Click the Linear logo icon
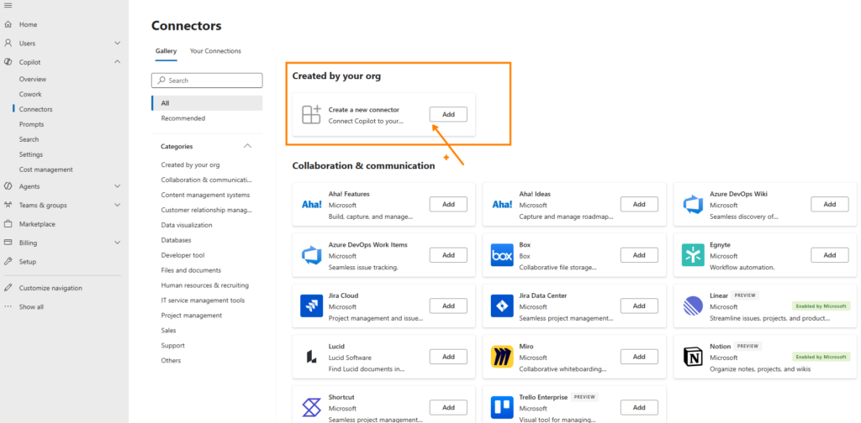 [693, 305]
